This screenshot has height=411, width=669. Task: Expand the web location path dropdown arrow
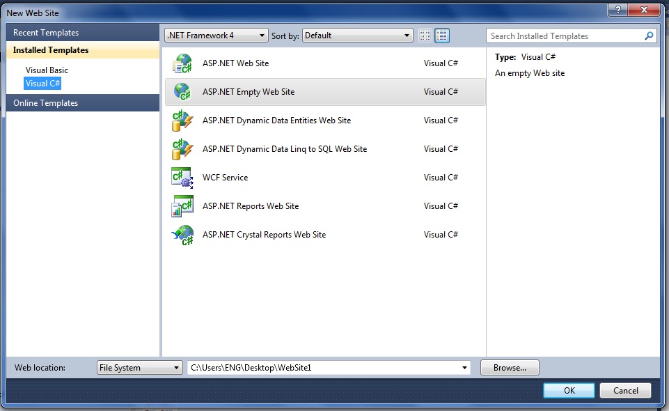tap(464, 367)
